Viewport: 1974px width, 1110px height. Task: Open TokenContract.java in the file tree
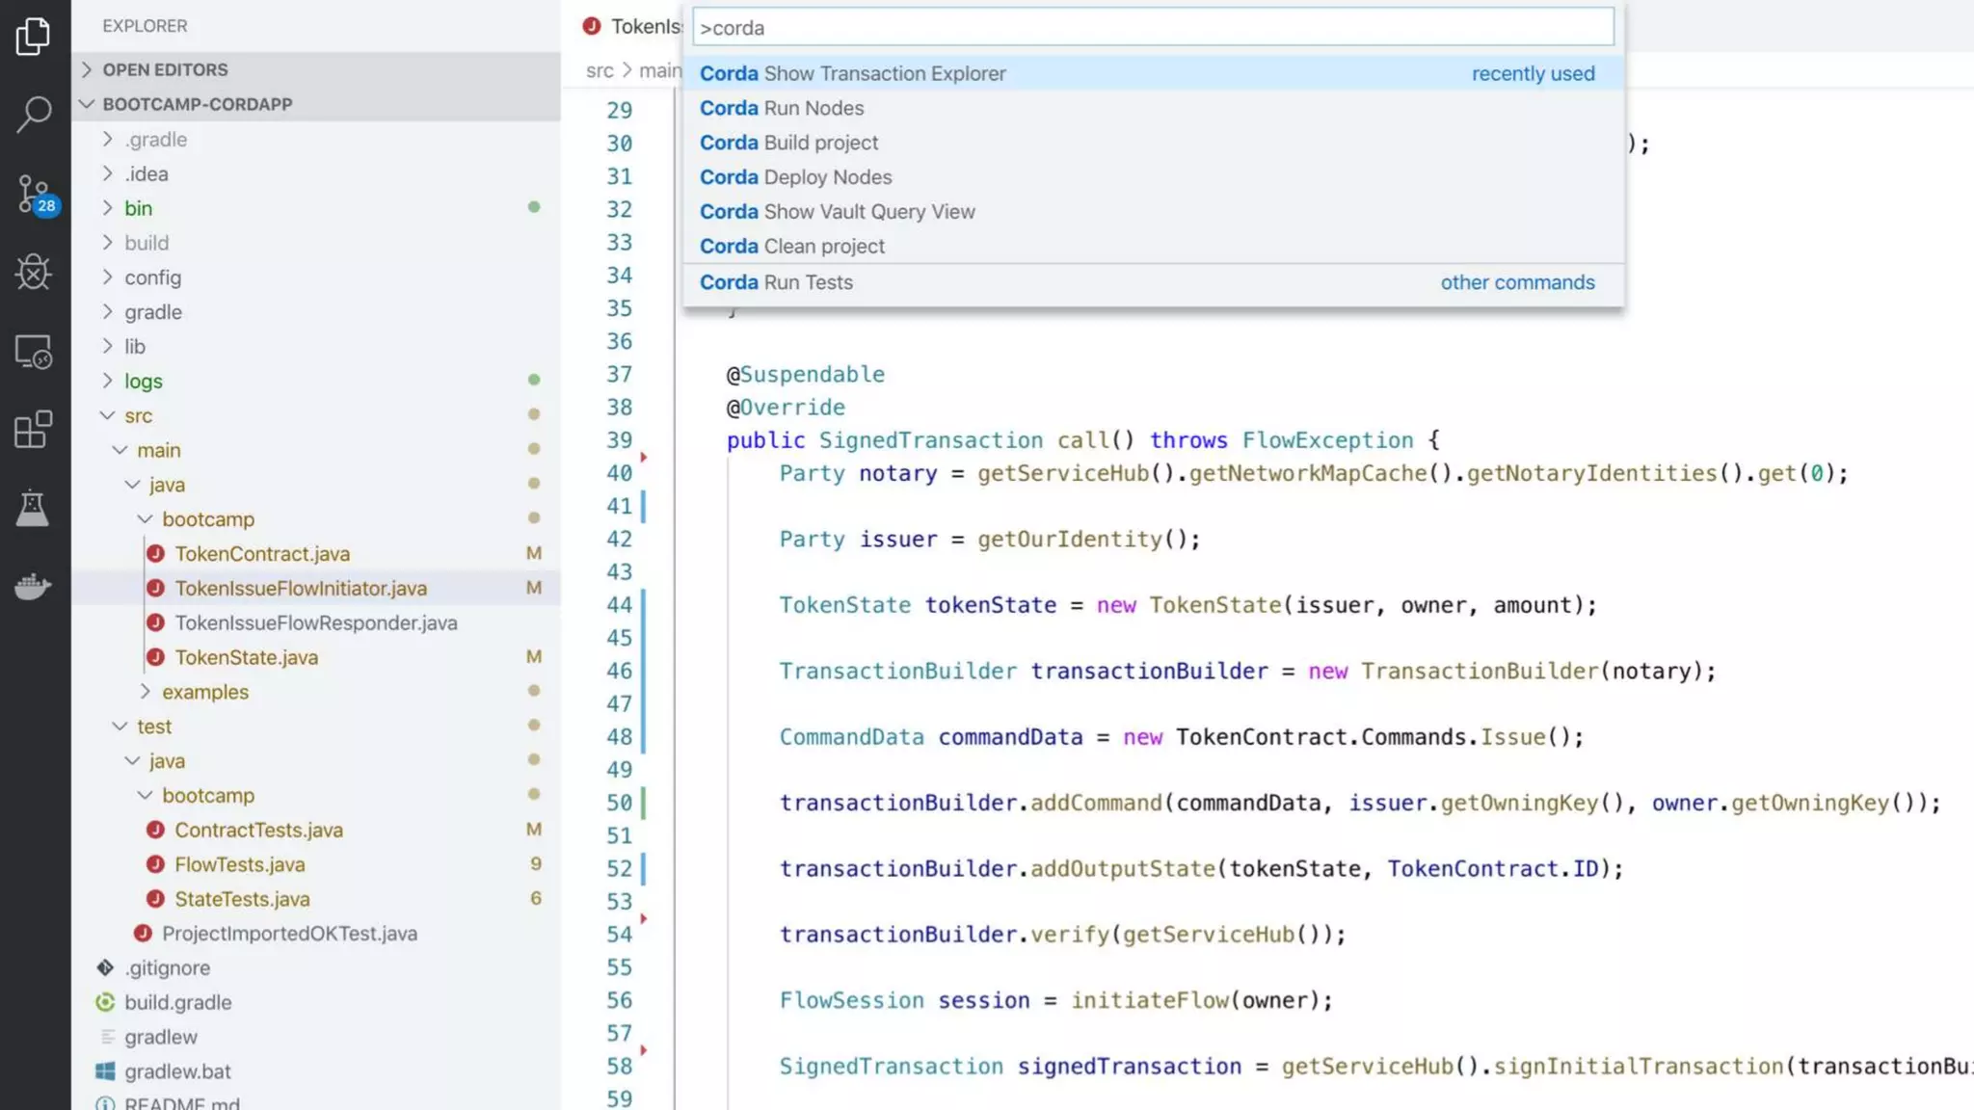[x=261, y=554]
